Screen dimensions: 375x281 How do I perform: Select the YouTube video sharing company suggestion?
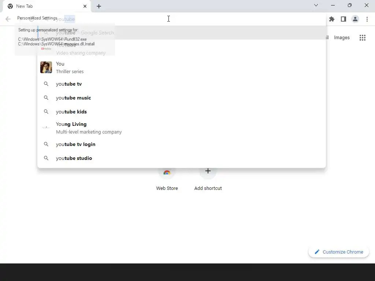182,49
